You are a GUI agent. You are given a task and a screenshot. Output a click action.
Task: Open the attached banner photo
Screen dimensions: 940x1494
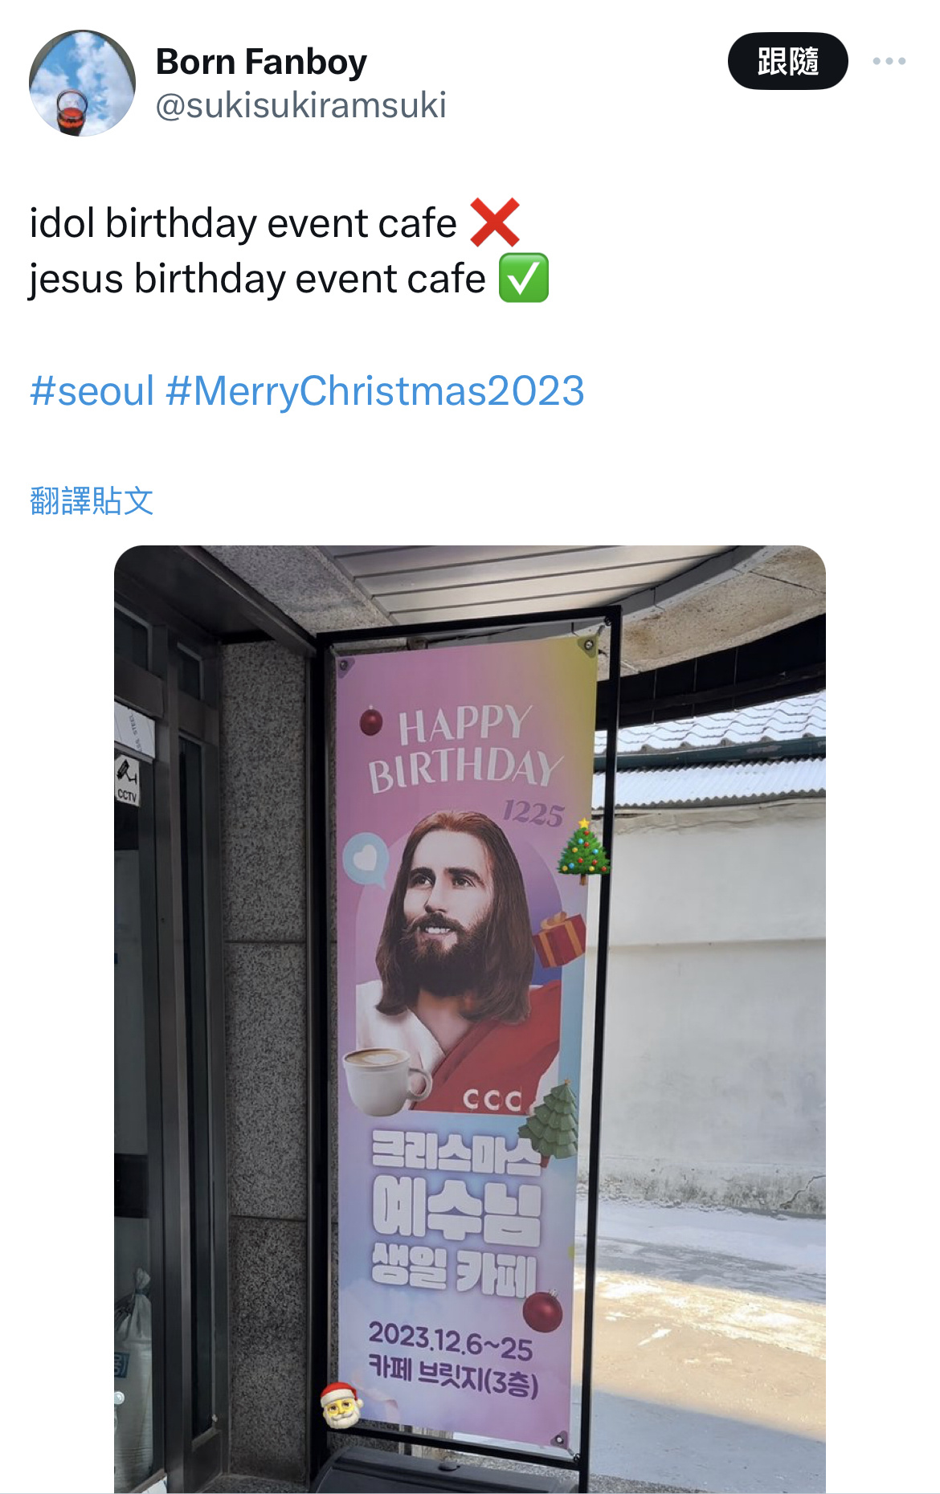click(470, 1018)
